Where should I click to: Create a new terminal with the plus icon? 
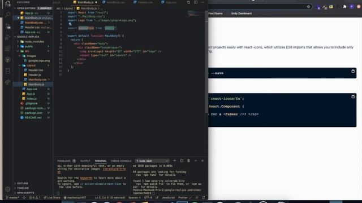point(175,161)
